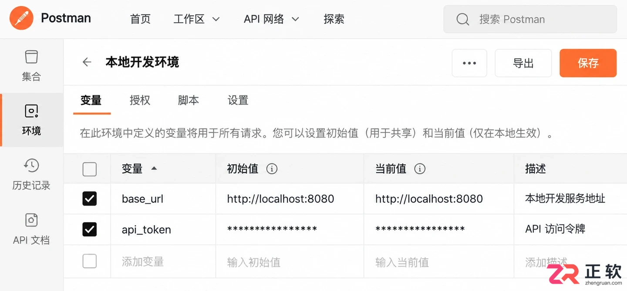Toggle the select-all header checkbox

90,169
